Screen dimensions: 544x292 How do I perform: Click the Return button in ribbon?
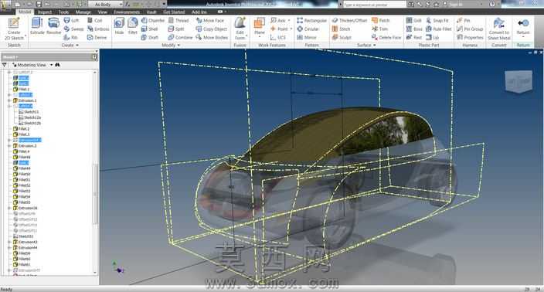[x=523, y=27]
